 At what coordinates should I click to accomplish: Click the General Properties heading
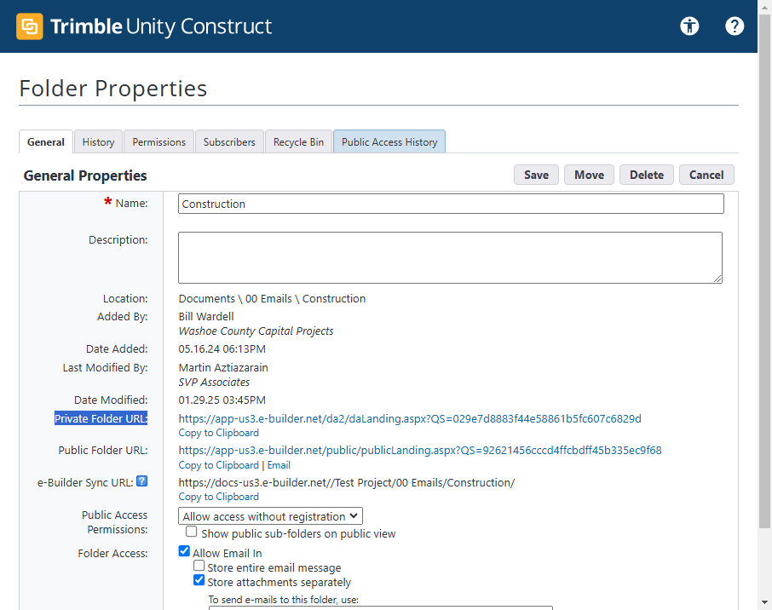click(85, 176)
